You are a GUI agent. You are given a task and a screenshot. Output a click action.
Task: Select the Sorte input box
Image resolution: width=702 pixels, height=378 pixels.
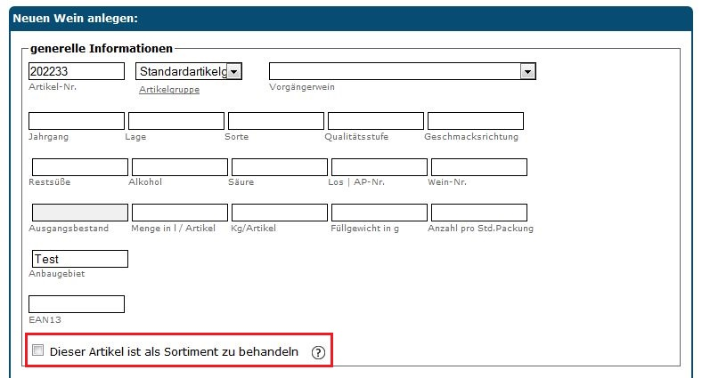coord(276,121)
